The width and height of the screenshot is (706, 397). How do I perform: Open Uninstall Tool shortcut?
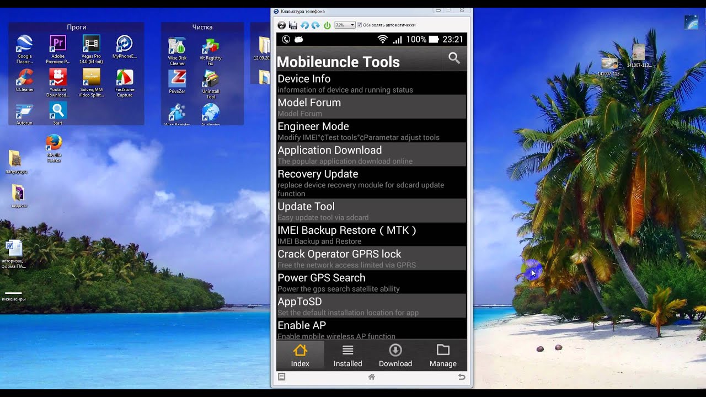coord(211,85)
